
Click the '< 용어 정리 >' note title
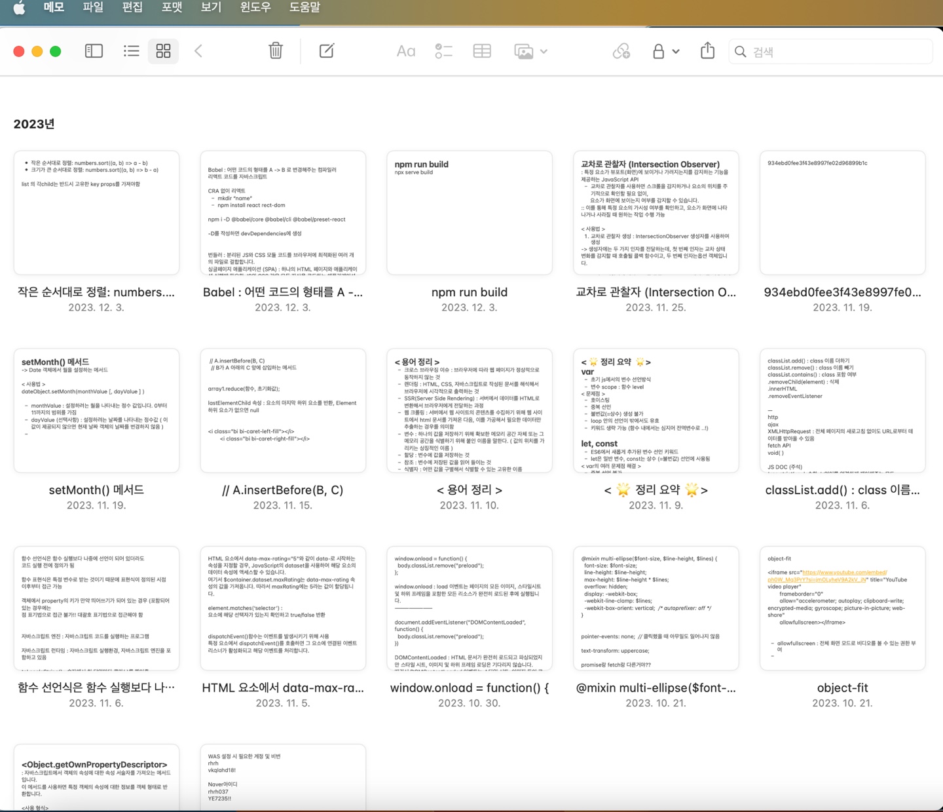(470, 490)
